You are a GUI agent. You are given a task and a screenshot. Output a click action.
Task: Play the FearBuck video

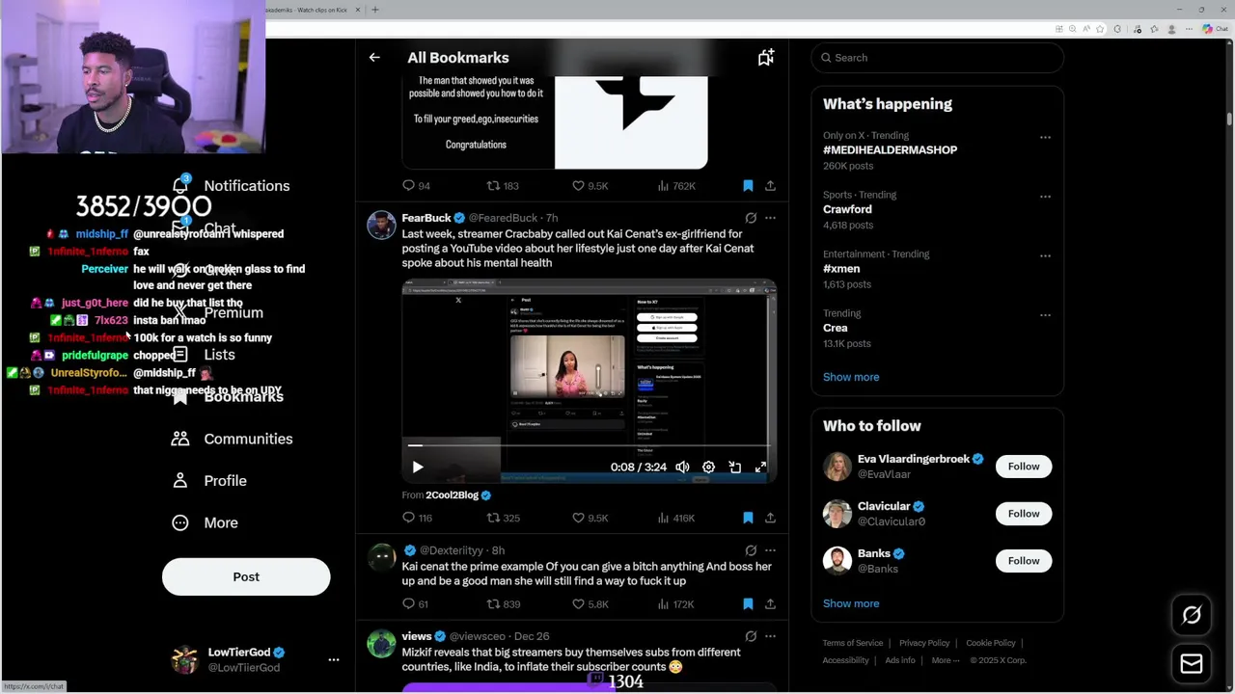click(418, 467)
